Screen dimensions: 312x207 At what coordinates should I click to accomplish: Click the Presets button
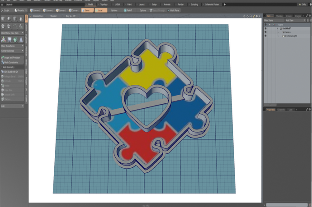tap(20, 10)
